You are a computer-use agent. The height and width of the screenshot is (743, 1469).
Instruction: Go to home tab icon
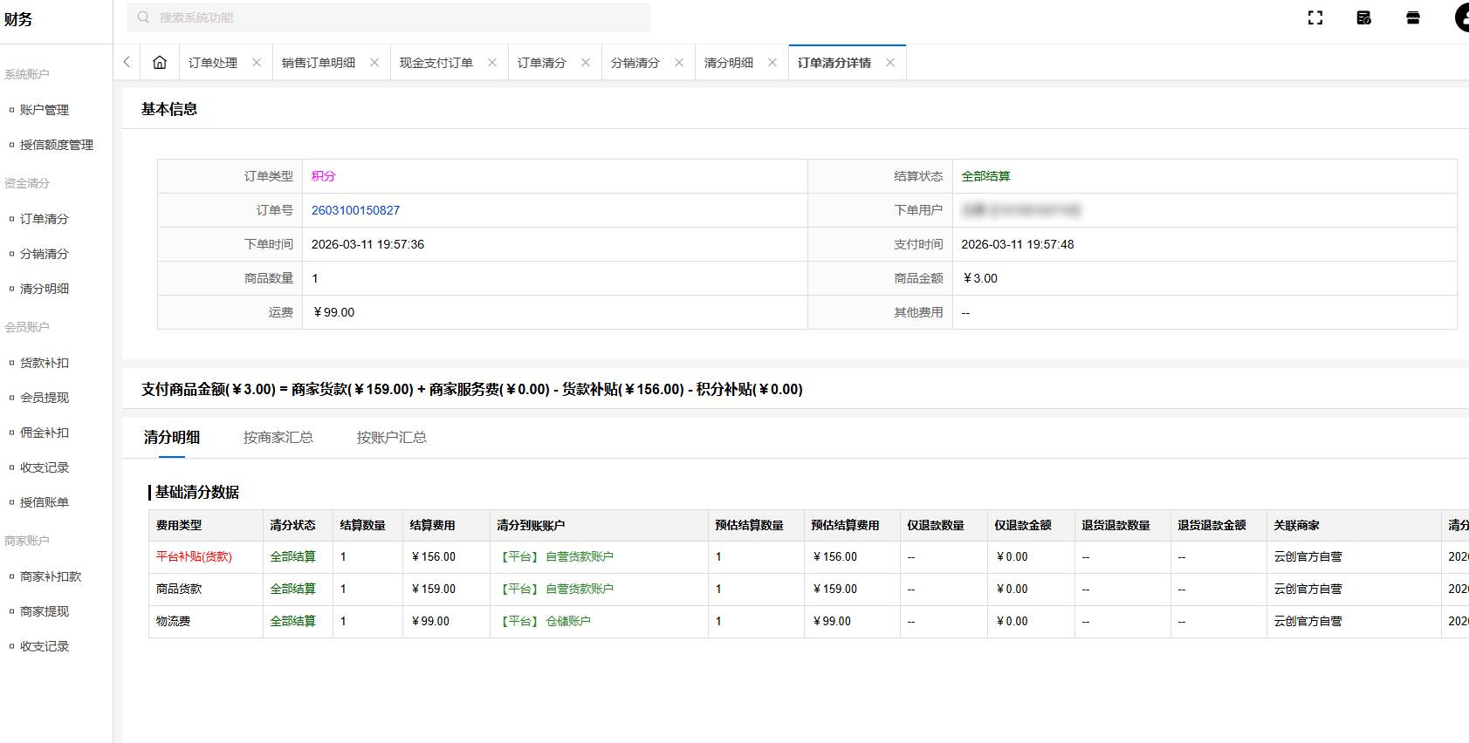coord(160,62)
